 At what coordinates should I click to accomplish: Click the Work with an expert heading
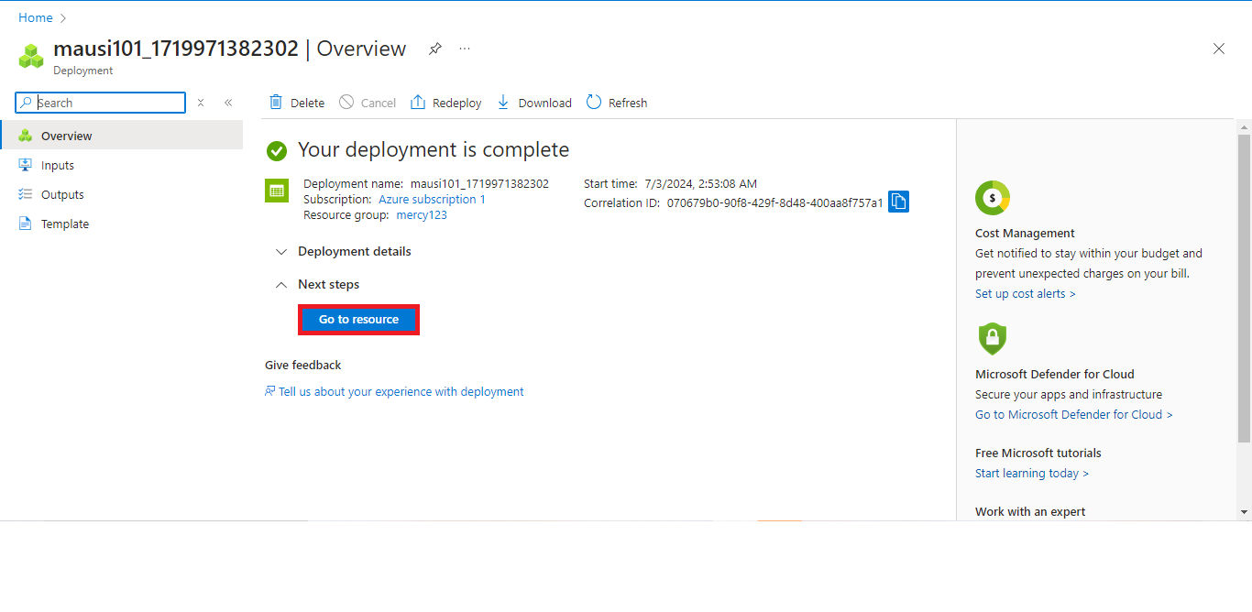coord(1030,511)
